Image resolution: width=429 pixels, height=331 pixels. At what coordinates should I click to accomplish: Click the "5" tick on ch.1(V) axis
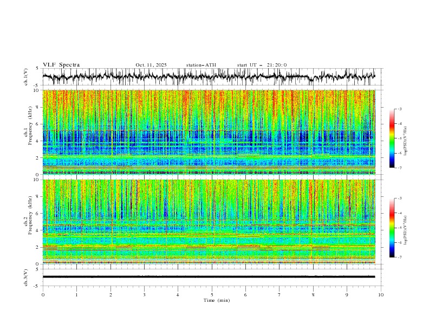click(37, 69)
